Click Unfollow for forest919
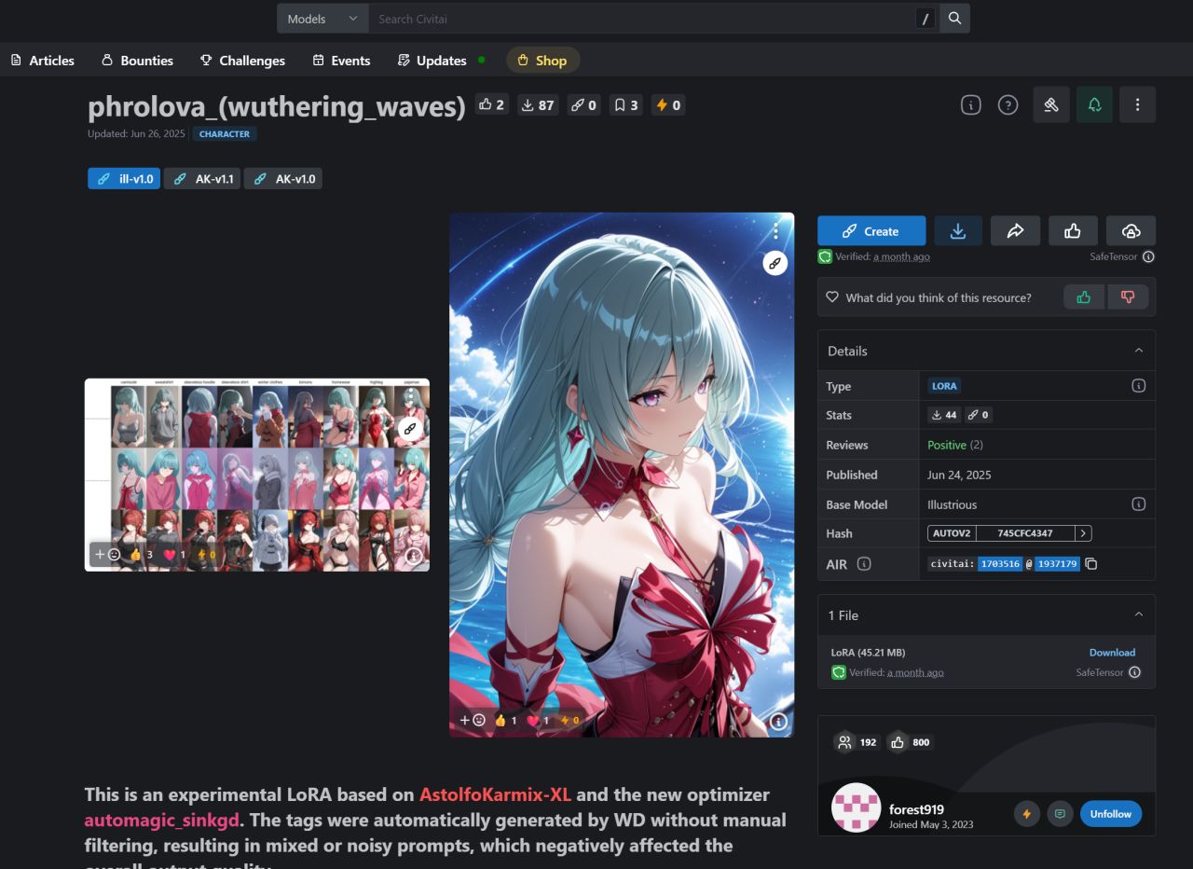Image resolution: width=1193 pixels, height=869 pixels. 1111,814
